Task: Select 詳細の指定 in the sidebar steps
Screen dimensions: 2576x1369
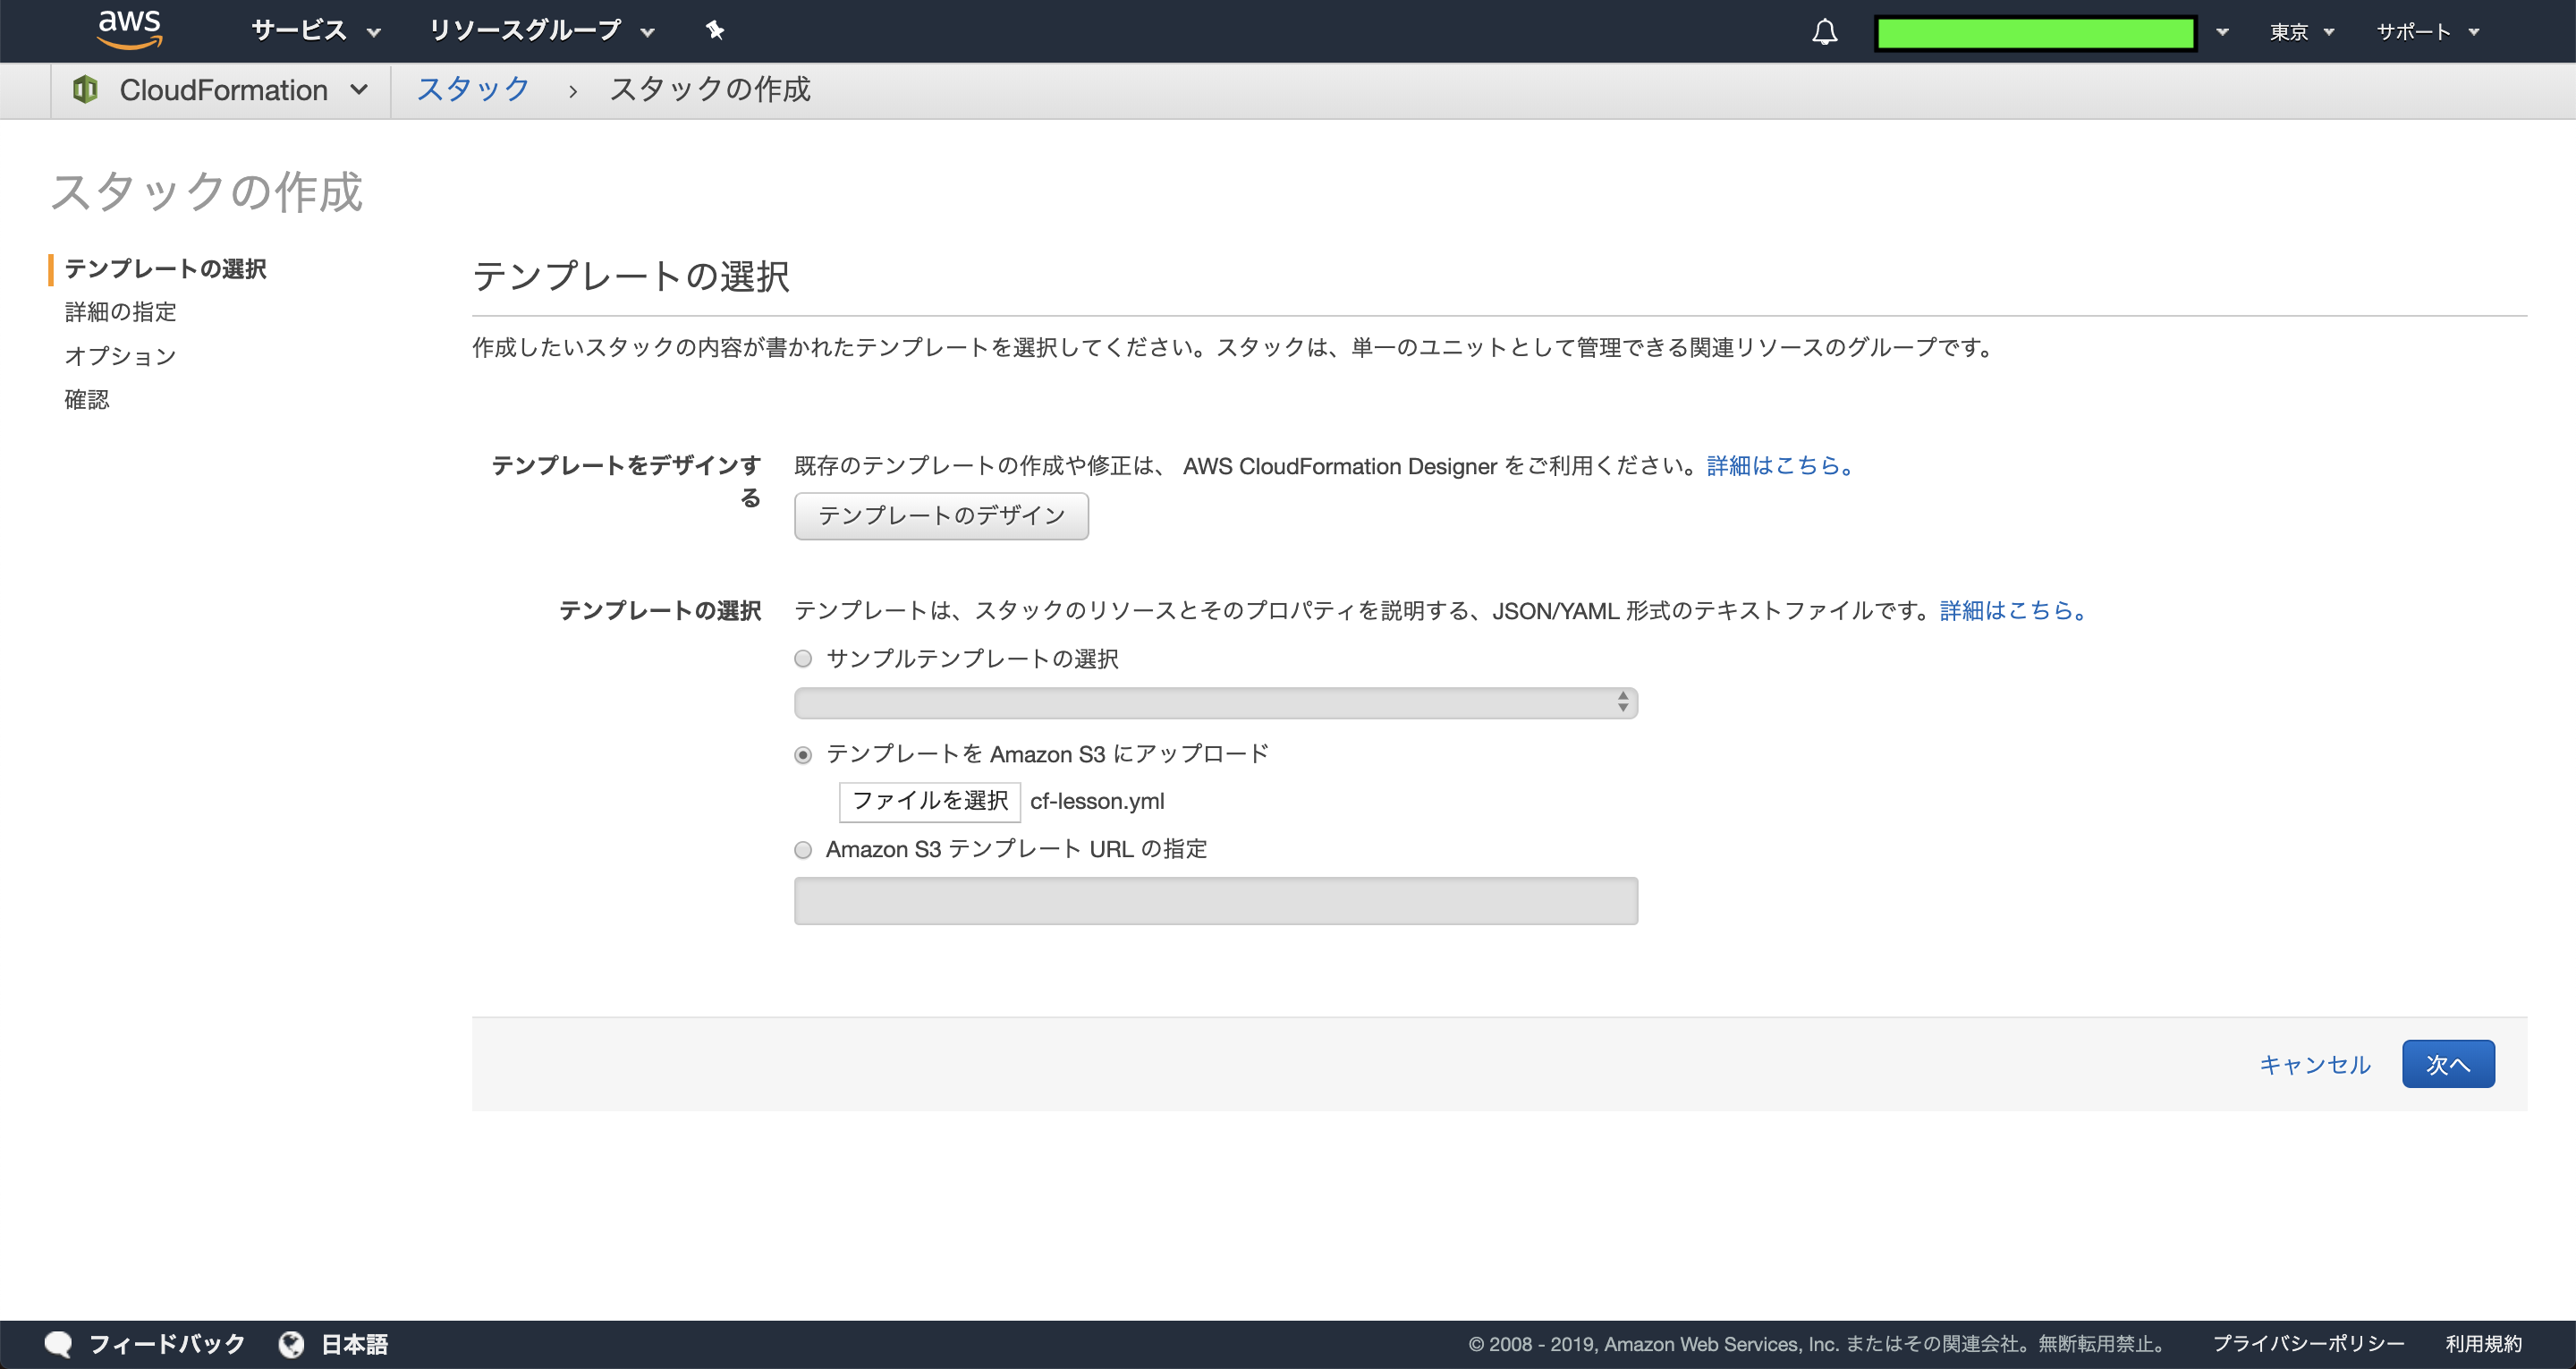Action: [118, 311]
